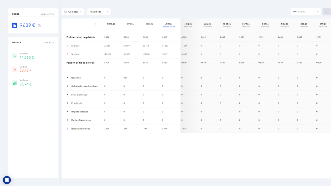The width and height of the screenshot is (331, 186).
Task: Click the green Entrées arrow icon in Details
Action: pyautogui.click(x=15, y=56)
